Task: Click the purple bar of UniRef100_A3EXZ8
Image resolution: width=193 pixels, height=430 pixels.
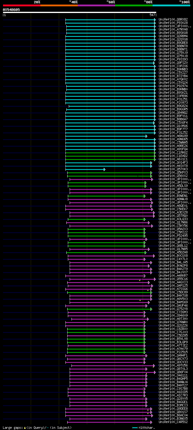Action: point(112,213)
